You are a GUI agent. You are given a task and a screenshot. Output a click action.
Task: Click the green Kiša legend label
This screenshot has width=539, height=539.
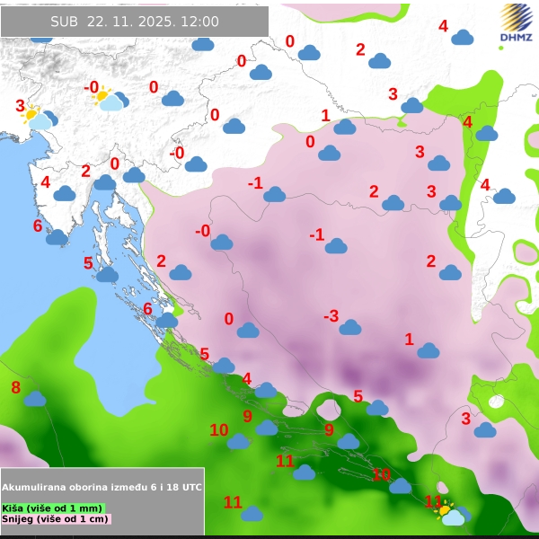52,508
